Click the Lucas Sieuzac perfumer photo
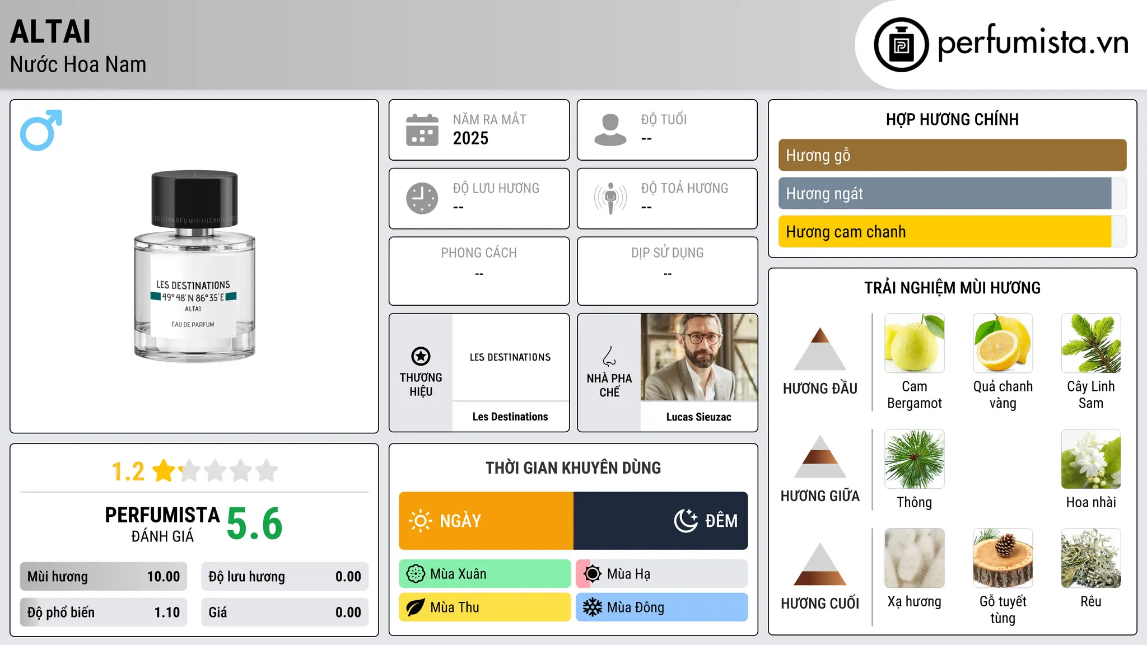 point(699,357)
